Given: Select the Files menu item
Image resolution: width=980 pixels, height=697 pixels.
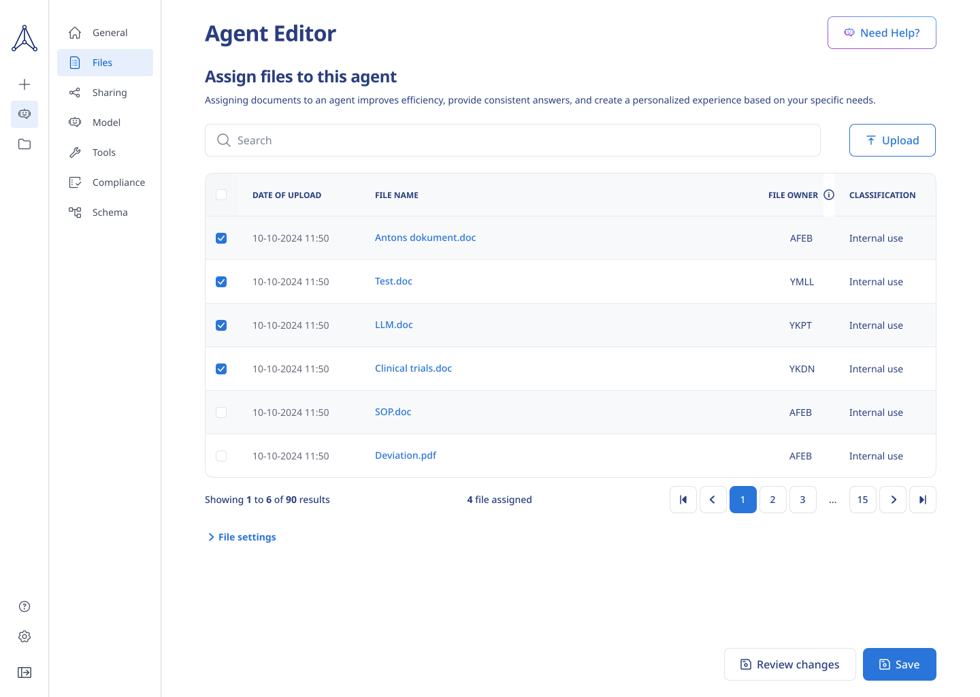Looking at the screenshot, I should click(x=105, y=63).
